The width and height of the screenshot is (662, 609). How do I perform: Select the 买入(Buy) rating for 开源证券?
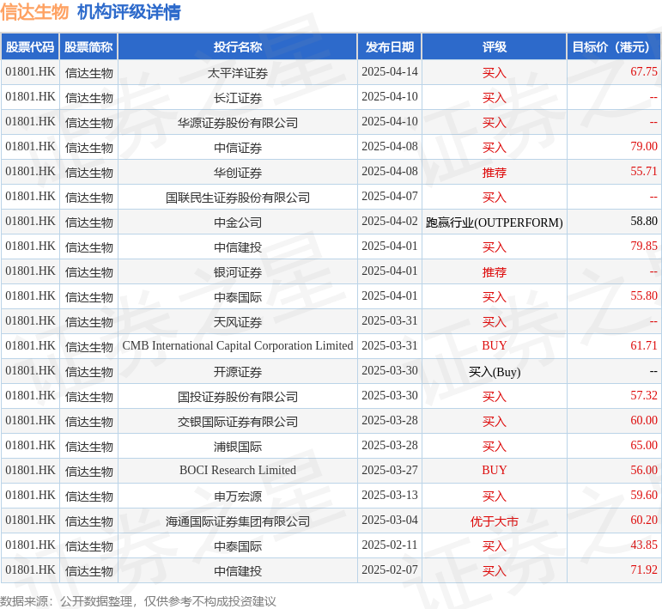tap(494, 372)
